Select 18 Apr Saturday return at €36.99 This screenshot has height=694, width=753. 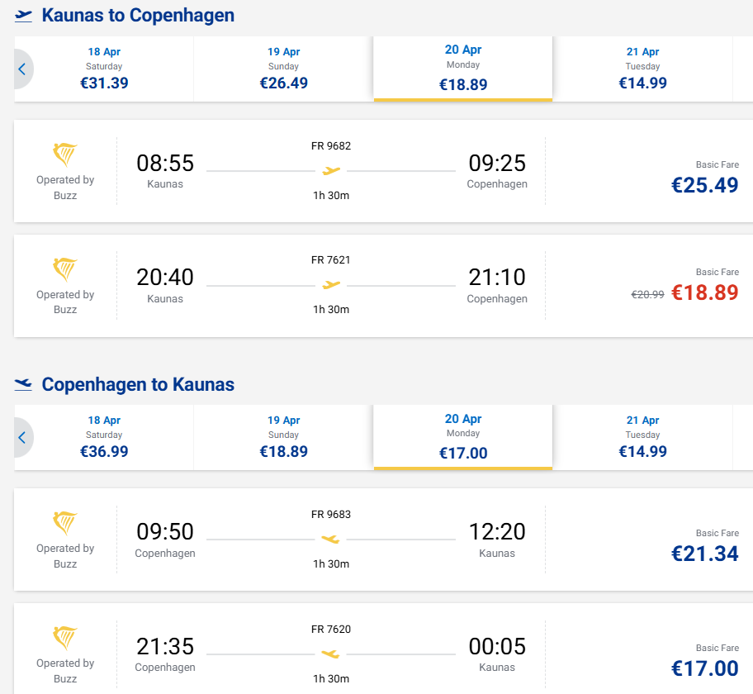coord(104,437)
